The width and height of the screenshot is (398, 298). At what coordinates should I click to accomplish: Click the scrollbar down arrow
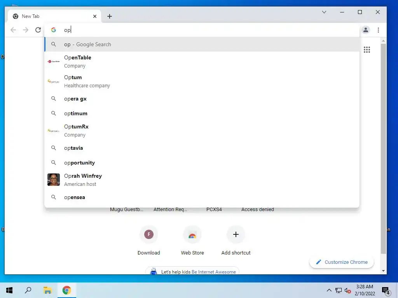click(383, 271)
